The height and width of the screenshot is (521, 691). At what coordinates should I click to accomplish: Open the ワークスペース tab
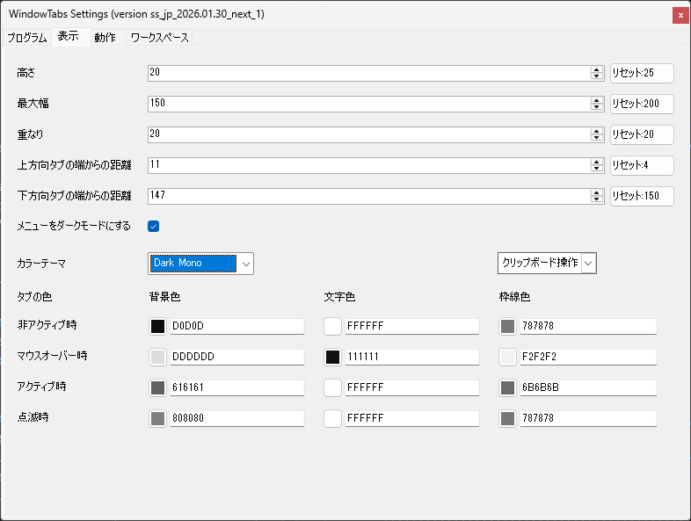coord(159,38)
